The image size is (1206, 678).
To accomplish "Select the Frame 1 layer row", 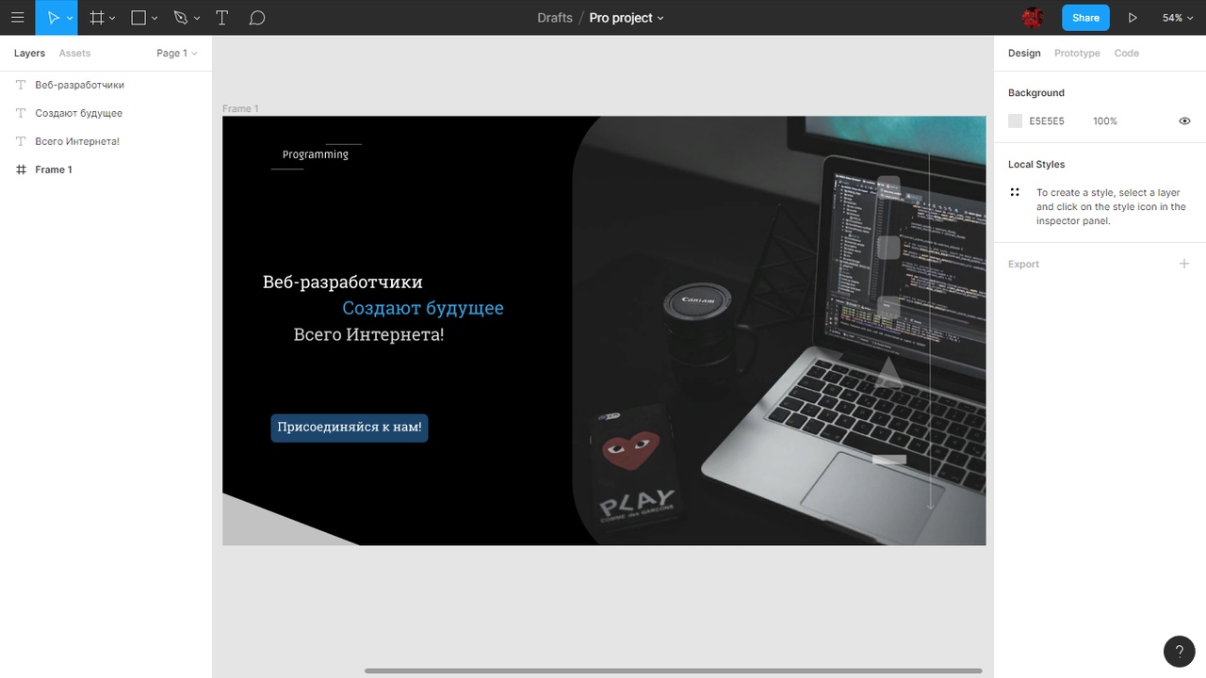I will coord(106,169).
